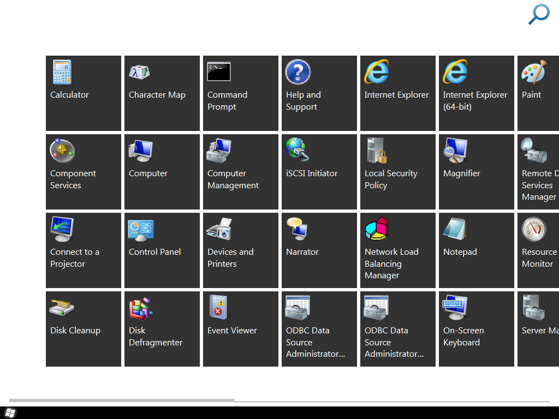This screenshot has height=419, width=559.
Task: Open Command Prompt
Action: 241,93
